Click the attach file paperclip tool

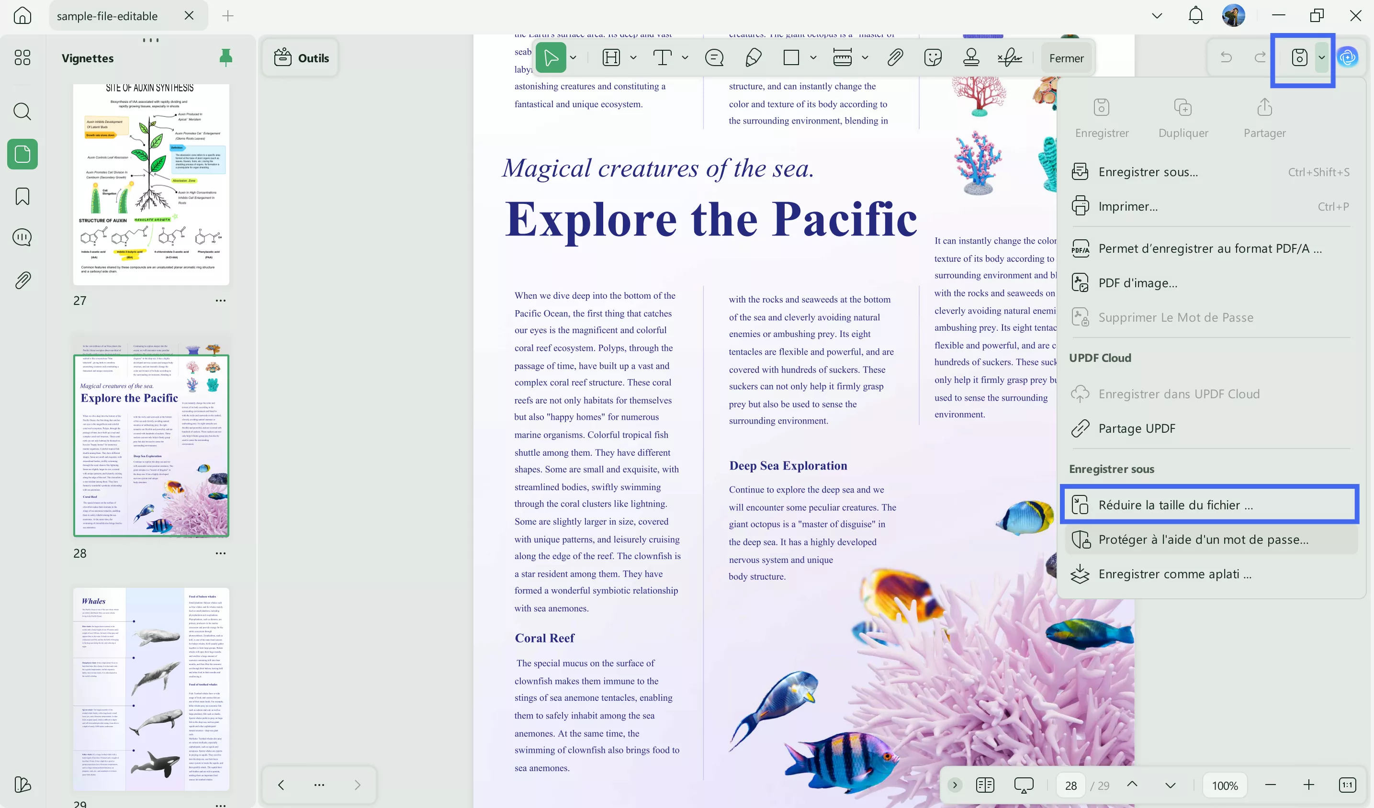pos(895,57)
